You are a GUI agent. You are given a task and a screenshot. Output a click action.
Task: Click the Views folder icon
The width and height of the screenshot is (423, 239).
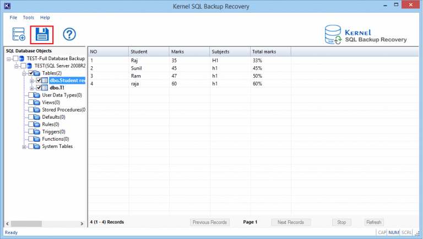[x=36, y=103]
